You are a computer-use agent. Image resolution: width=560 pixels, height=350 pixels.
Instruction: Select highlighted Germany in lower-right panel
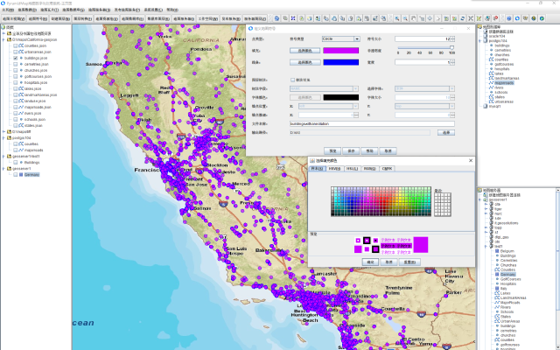(507, 274)
